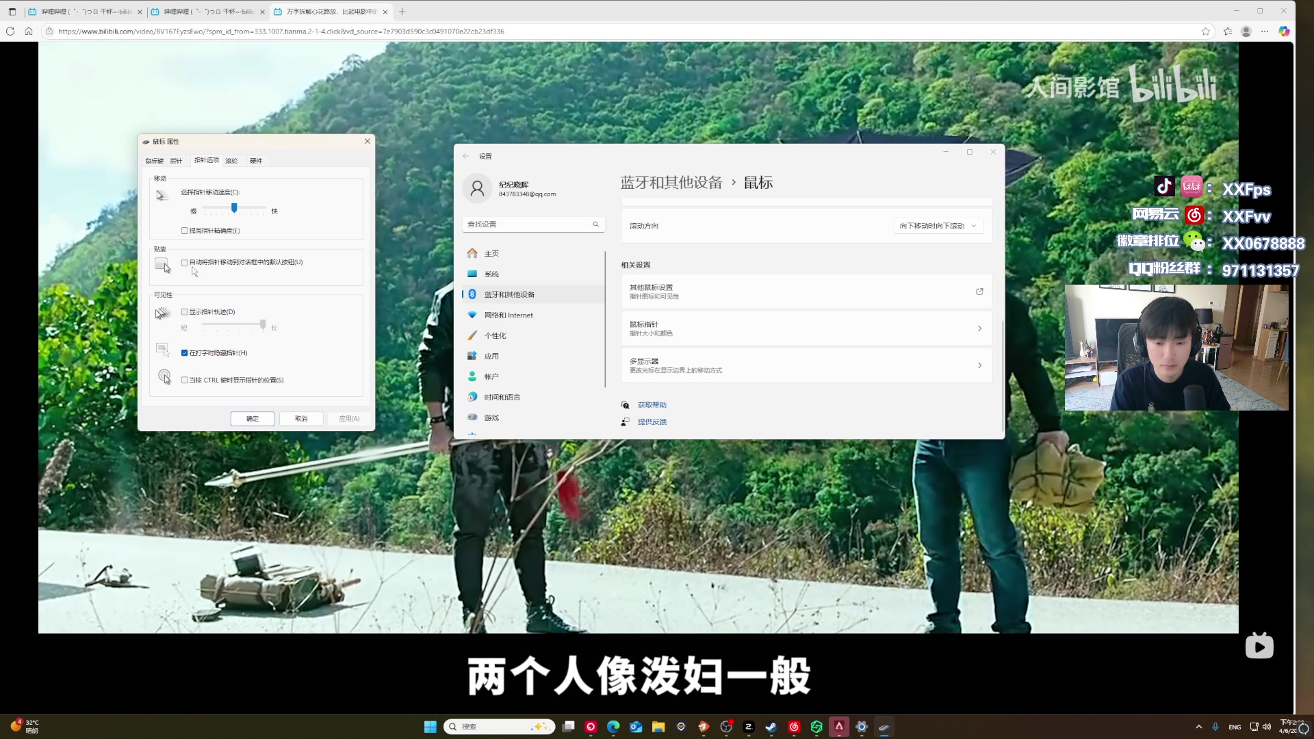
Task: Click 蓝牙和其他设备 breadcrumb heading
Action: (671, 183)
